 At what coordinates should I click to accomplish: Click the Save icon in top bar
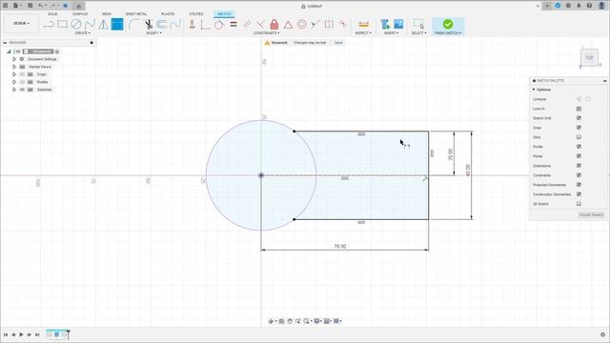(x=30, y=6)
